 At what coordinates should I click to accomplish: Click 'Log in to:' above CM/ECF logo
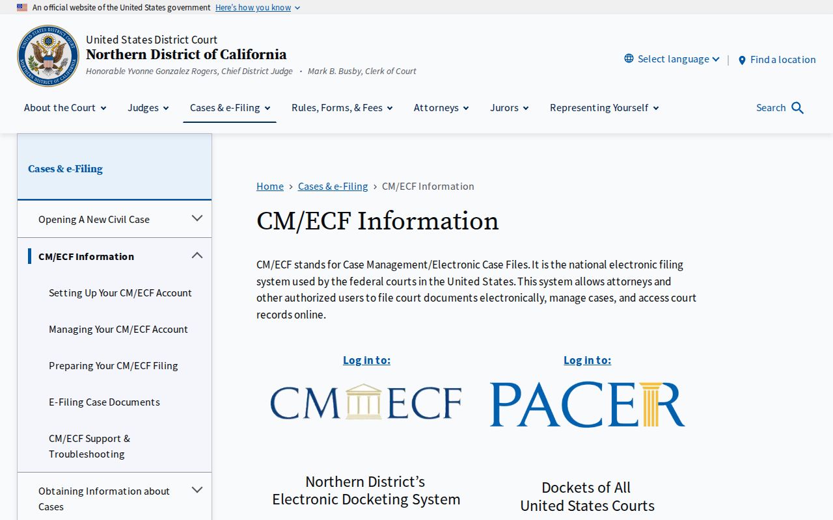point(367,360)
